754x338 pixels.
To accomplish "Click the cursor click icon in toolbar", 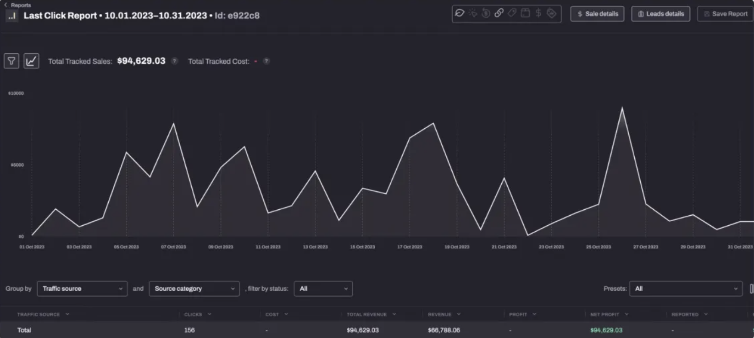I will [x=473, y=13].
